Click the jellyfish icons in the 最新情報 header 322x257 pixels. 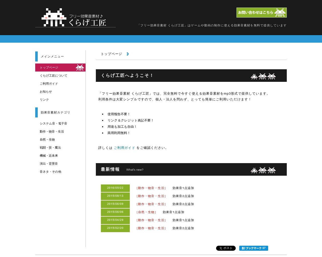click(263, 170)
